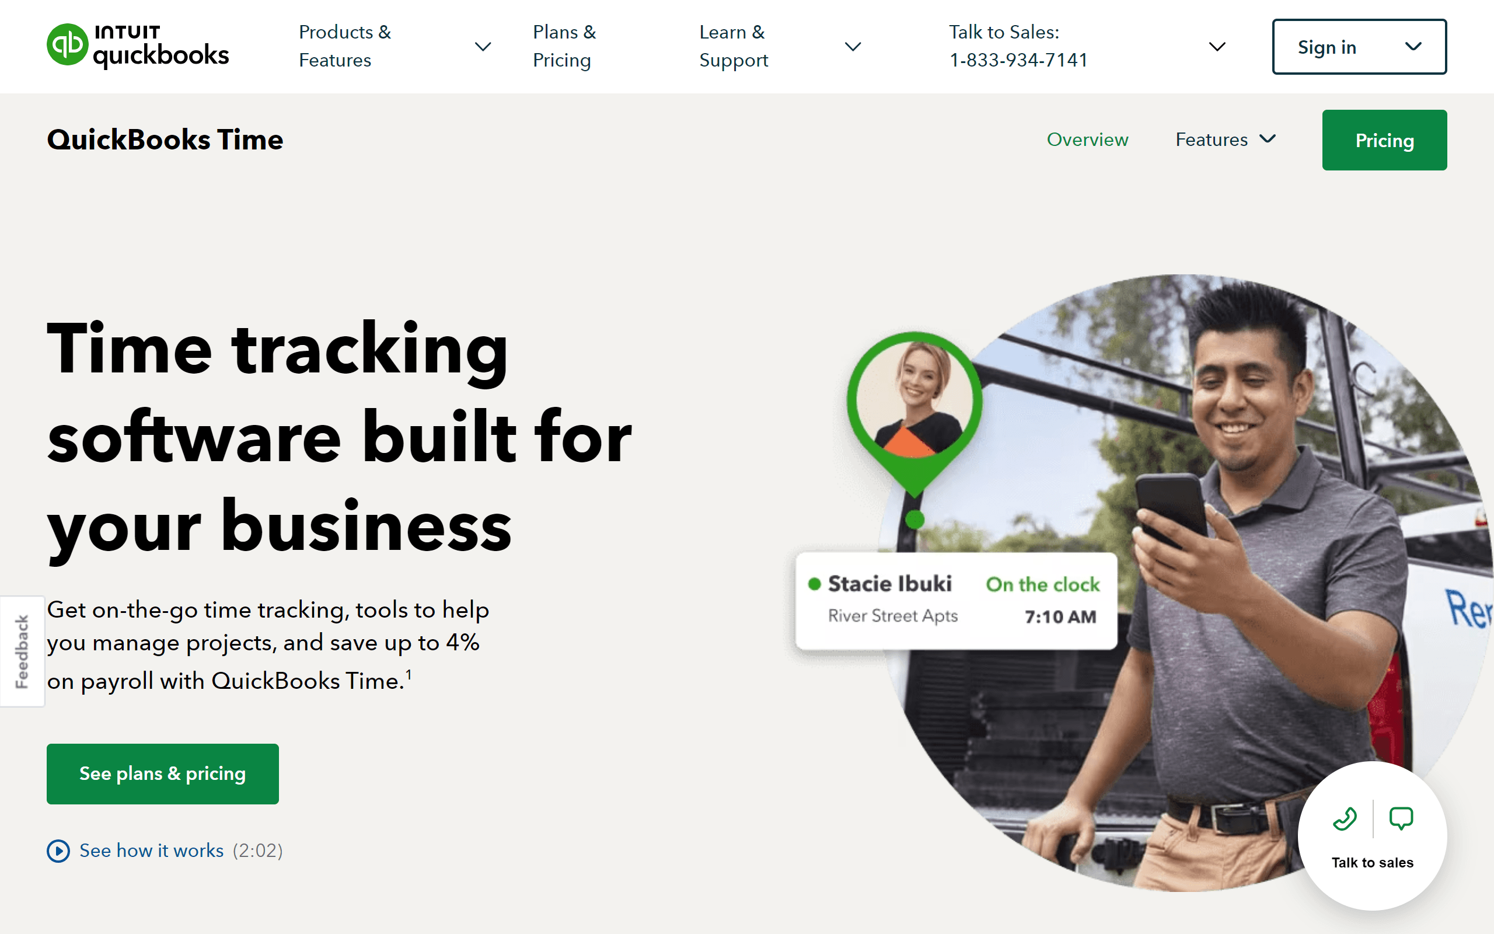Open the Plans & Pricing page

[x=565, y=45]
